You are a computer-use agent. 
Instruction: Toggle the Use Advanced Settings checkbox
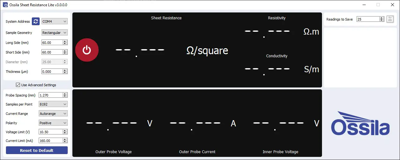coord(18,85)
